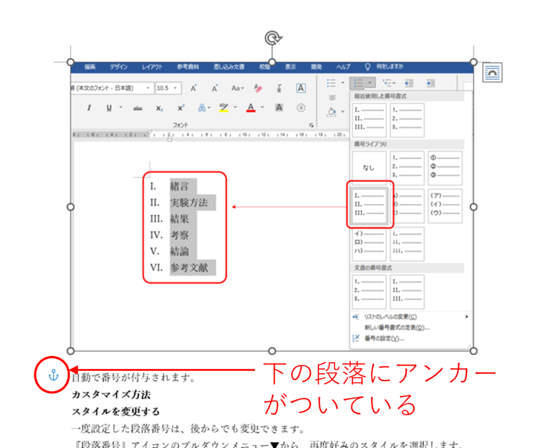Click the Character Border icon
This screenshot has height=448, width=540.
(x=301, y=88)
